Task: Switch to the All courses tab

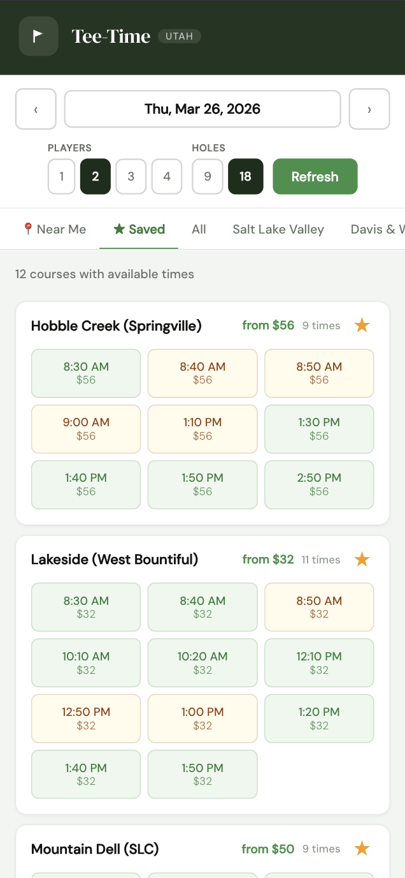Action: coord(199,229)
